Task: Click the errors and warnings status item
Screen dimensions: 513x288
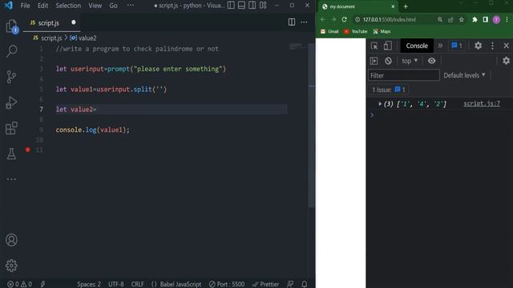Action: click(19, 284)
